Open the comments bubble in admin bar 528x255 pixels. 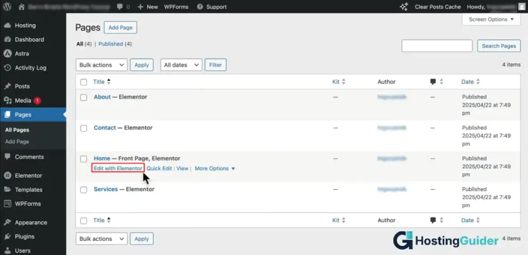(x=120, y=7)
